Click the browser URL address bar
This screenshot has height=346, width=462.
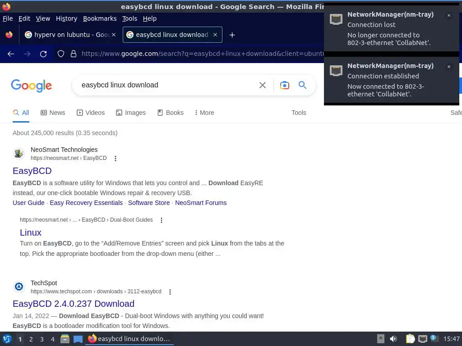pos(203,54)
